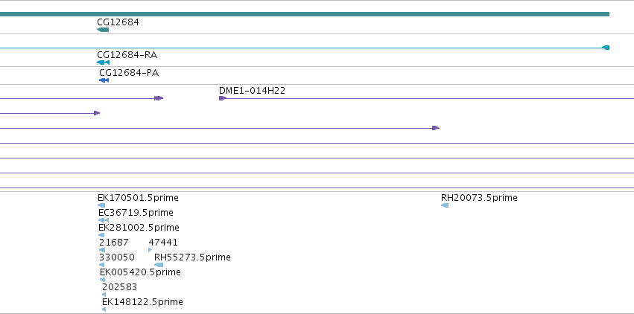634x314 pixels.
Task: Select the 202583 arrow glyph
Action: [104, 295]
